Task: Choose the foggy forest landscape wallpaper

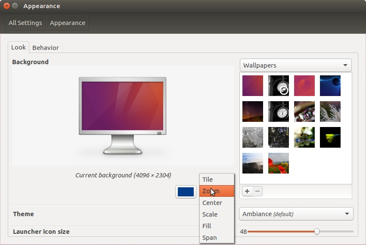Action: coord(252,163)
